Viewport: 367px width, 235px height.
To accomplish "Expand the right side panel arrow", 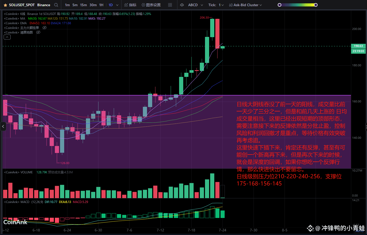I will 366,126.
